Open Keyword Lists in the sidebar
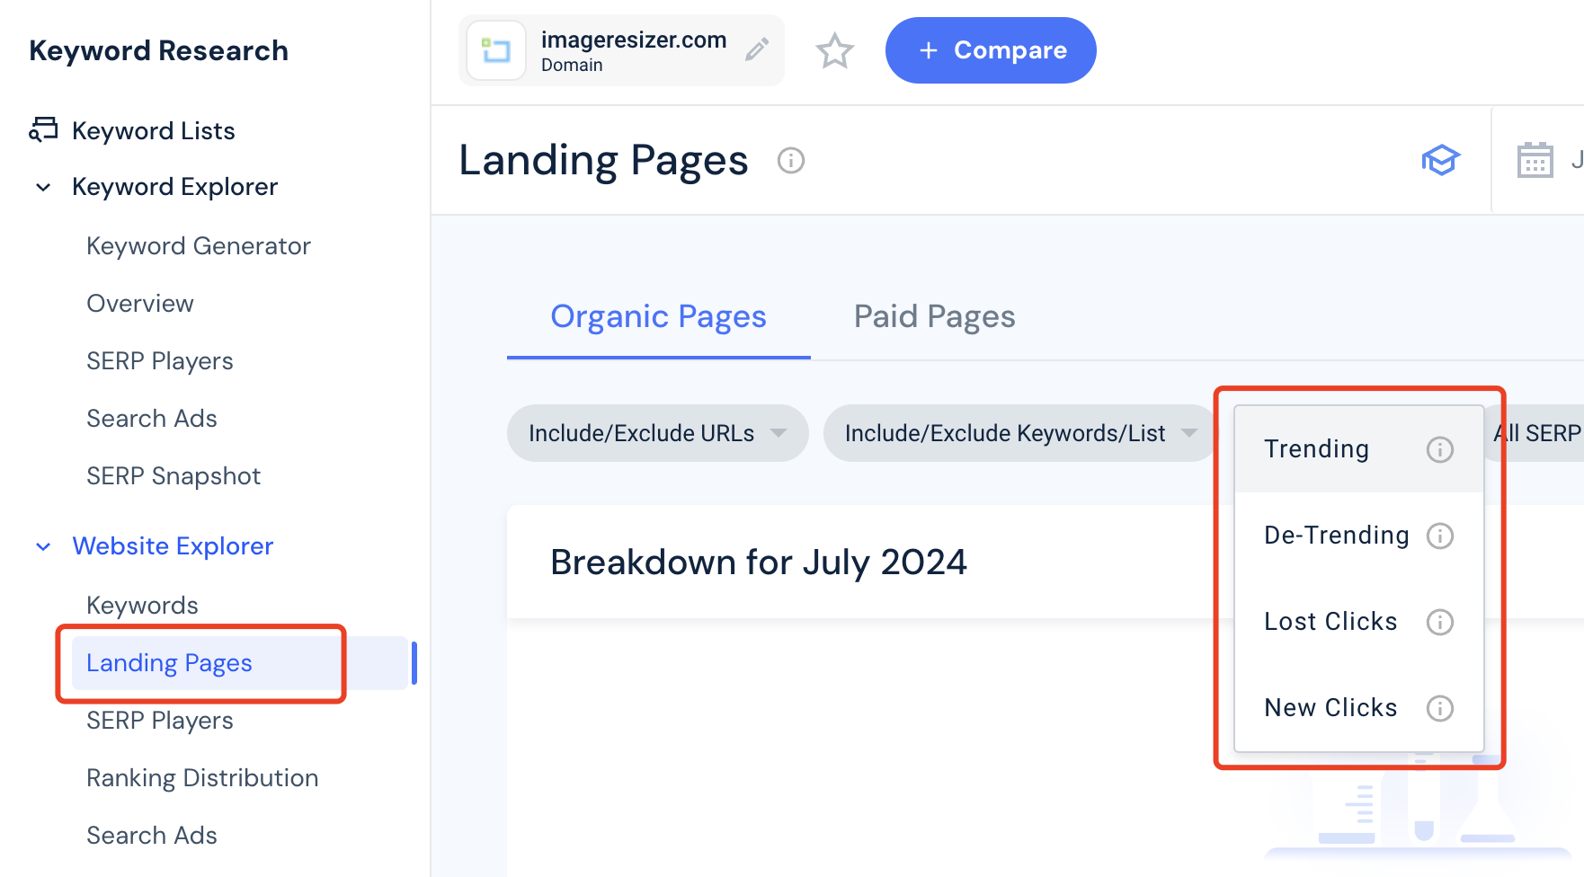The height and width of the screenshot is (877, 1584). pos(154,130)
